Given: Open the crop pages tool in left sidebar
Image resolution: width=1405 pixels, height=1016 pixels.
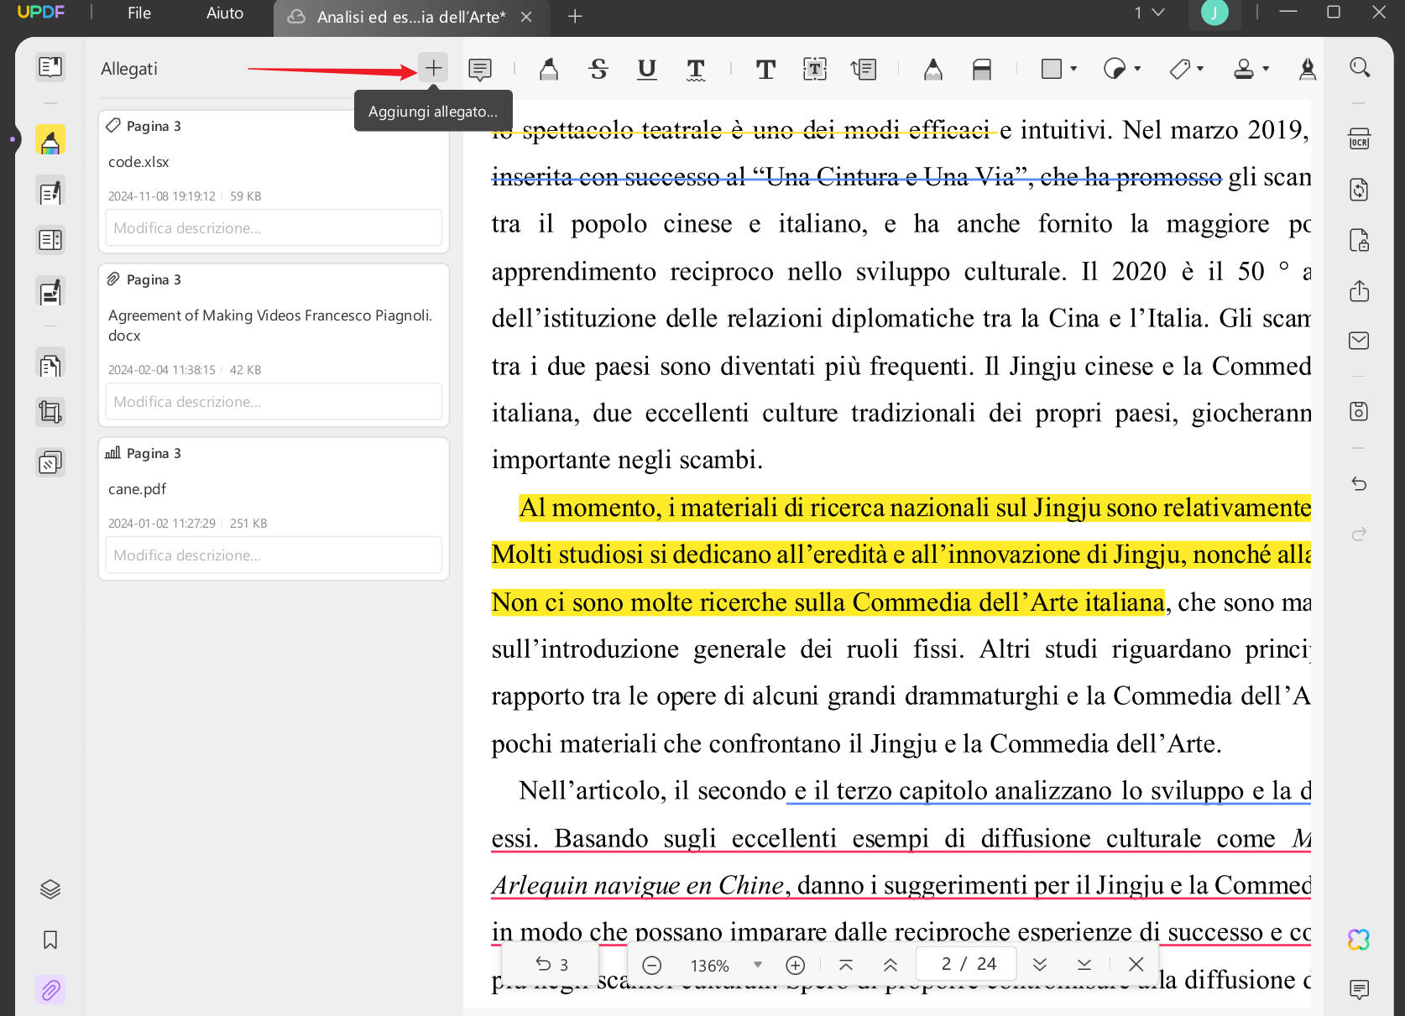Looking at the screenshot, I should (50, 412).
